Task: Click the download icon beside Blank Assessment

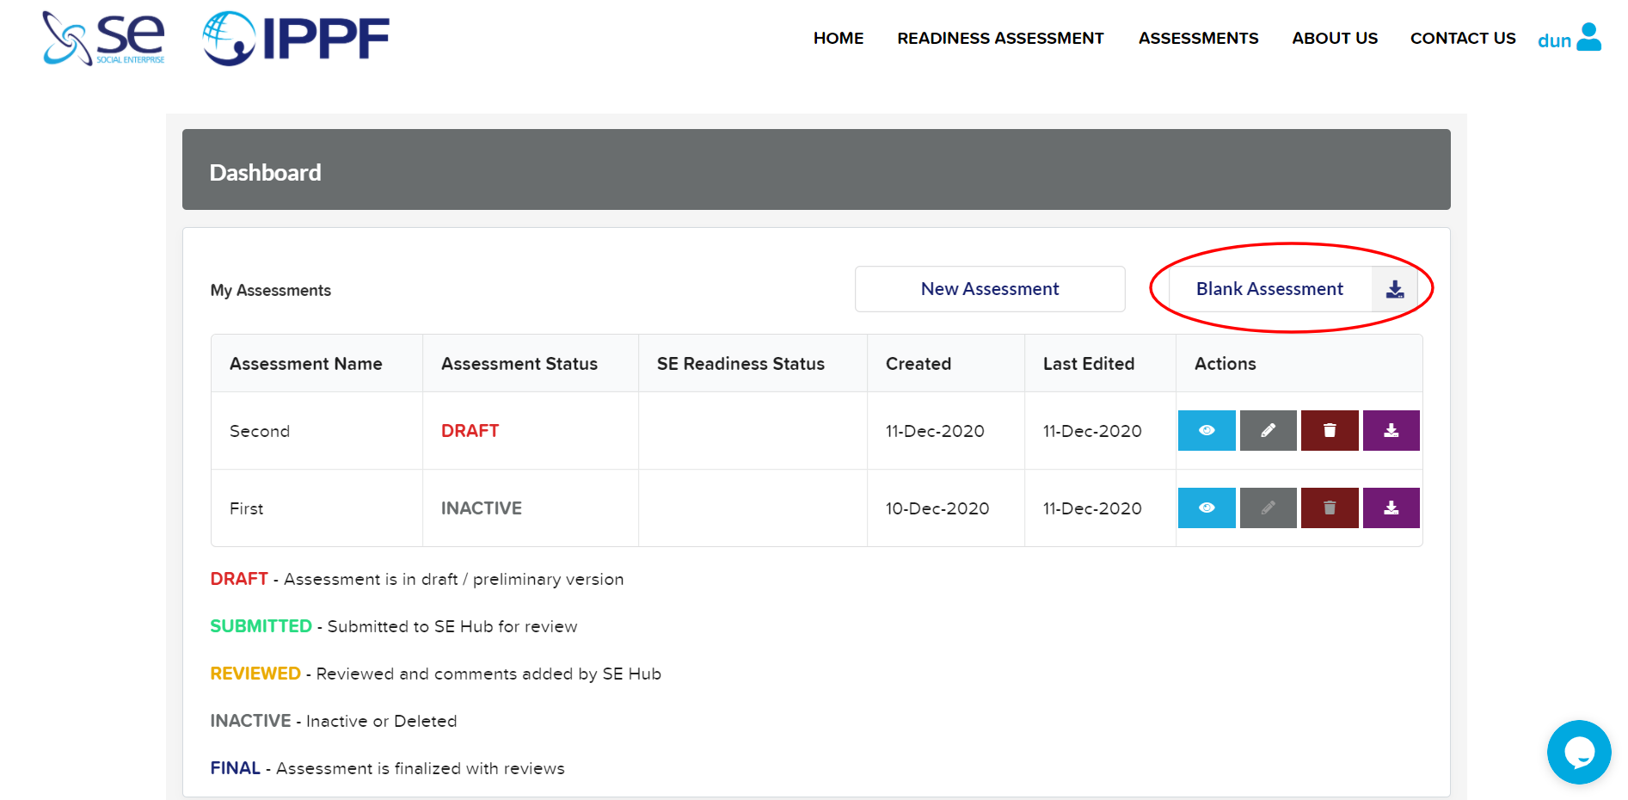Action: point(1395,289)
